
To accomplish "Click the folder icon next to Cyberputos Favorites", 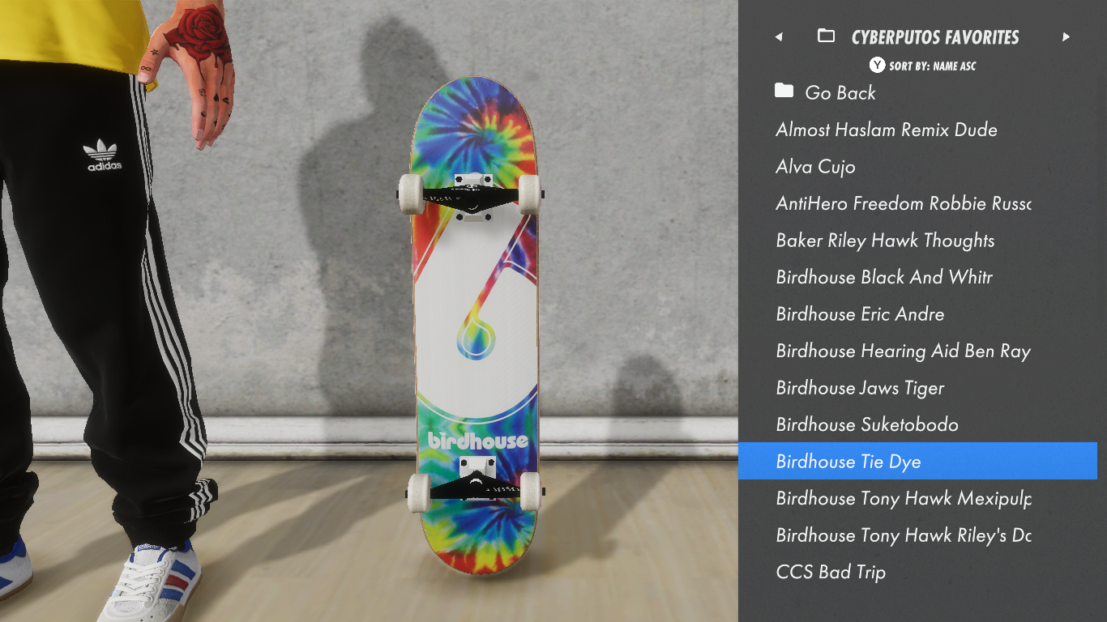I will 826,36.
